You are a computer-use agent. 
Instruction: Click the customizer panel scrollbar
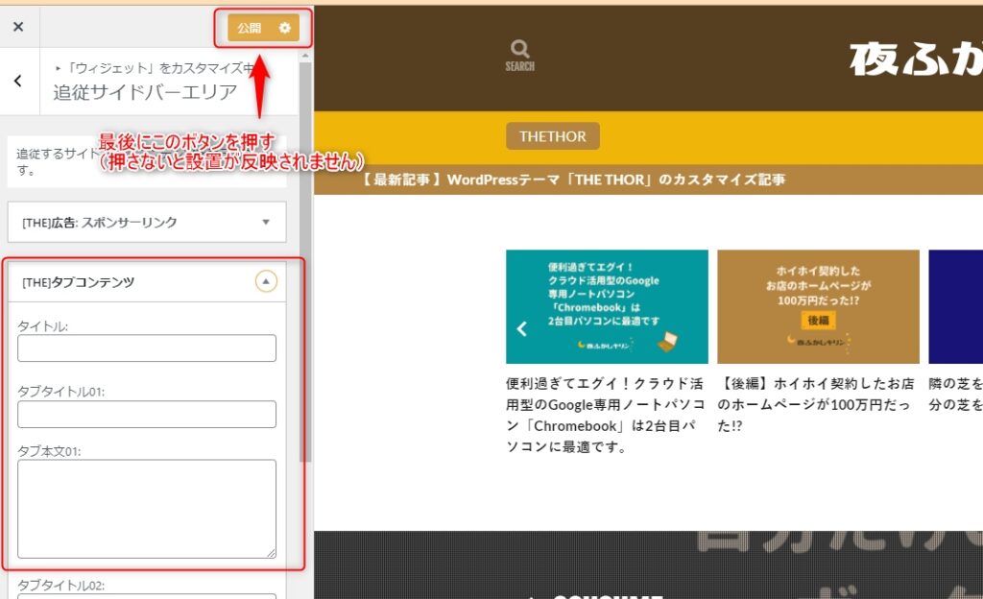[x=305, y=263]
